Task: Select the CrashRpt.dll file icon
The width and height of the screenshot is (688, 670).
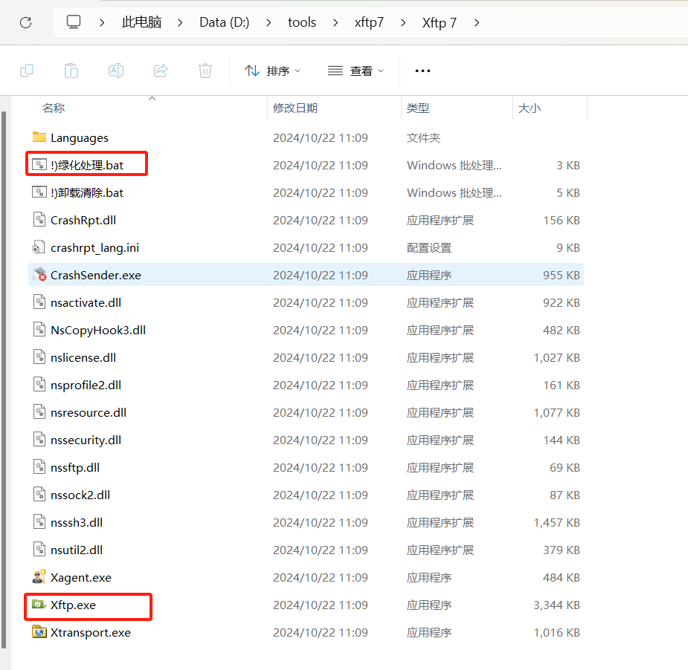Action: coord(39,220)
